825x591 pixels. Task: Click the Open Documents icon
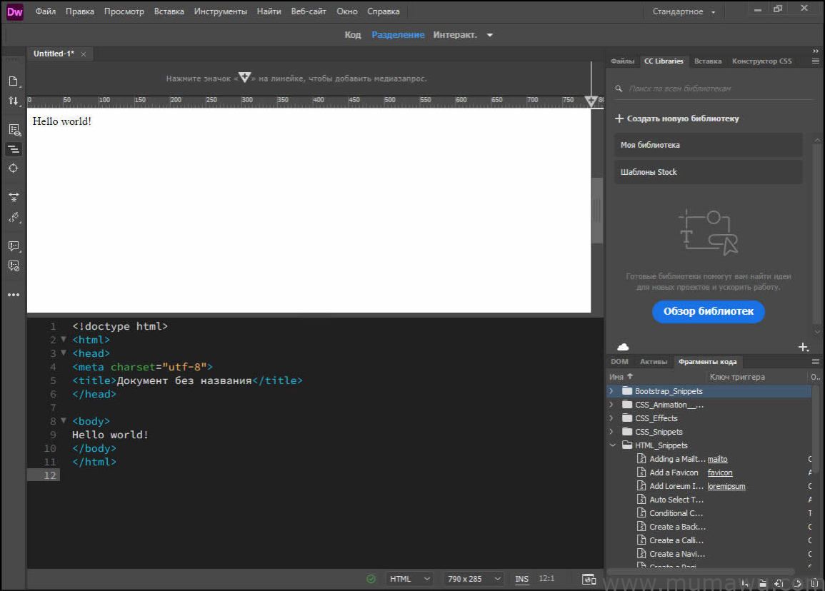pos(13,81)
